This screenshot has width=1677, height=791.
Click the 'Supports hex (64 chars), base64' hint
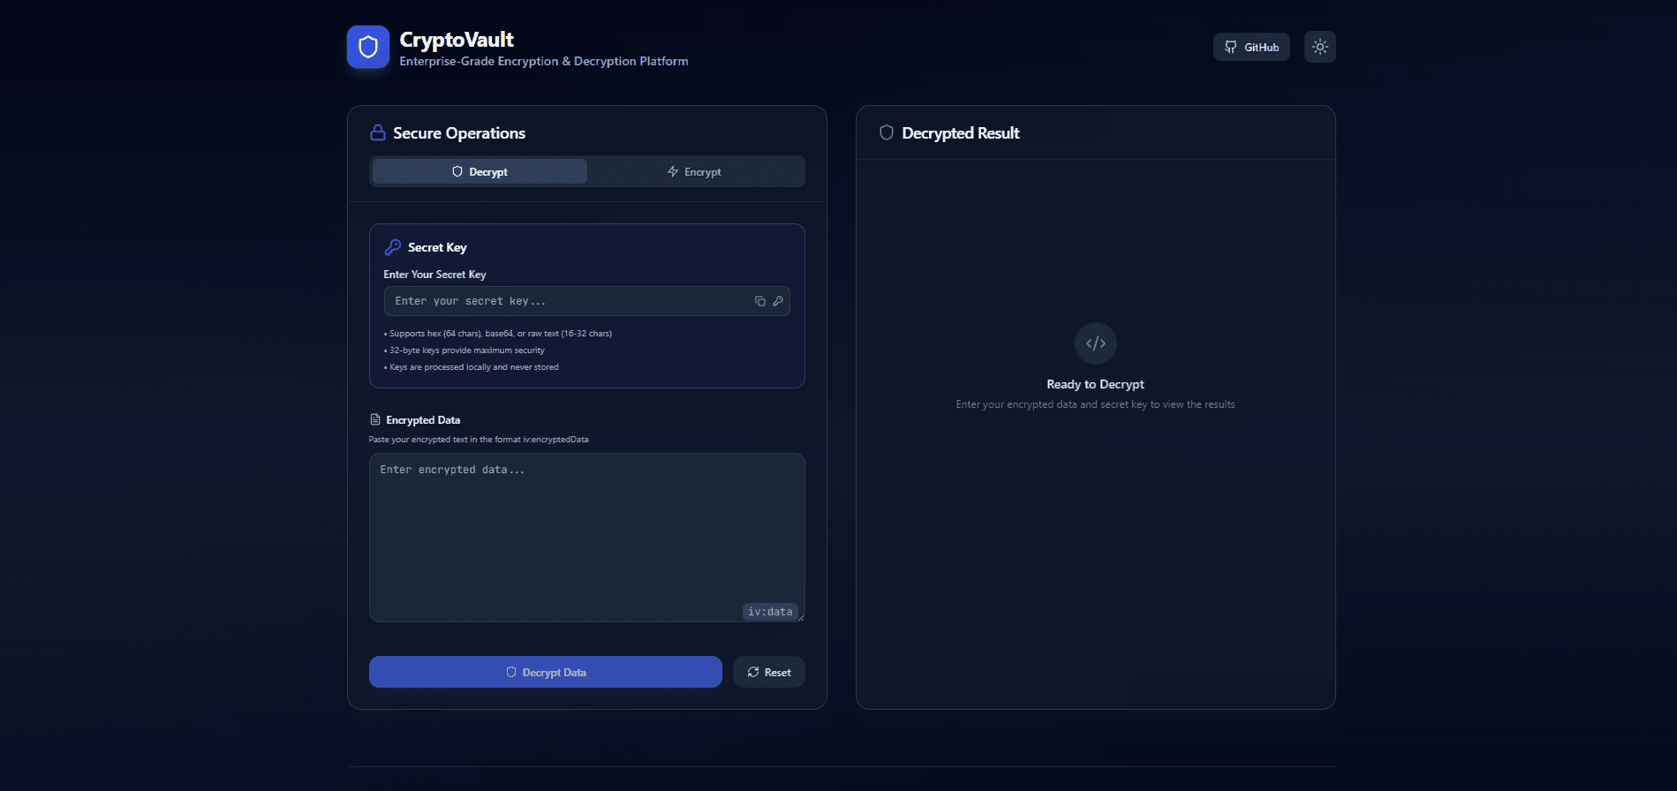pos(498,334)
